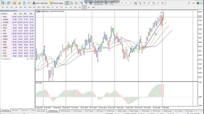The height and width of the screenshot is (114, 204).
Task: Select the horizontal line tool
Action: [126, 3]
